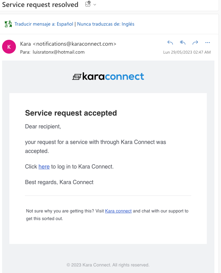Visit the Kara connect support link
This screenshot has width=221, height=273.
[118, 211]
